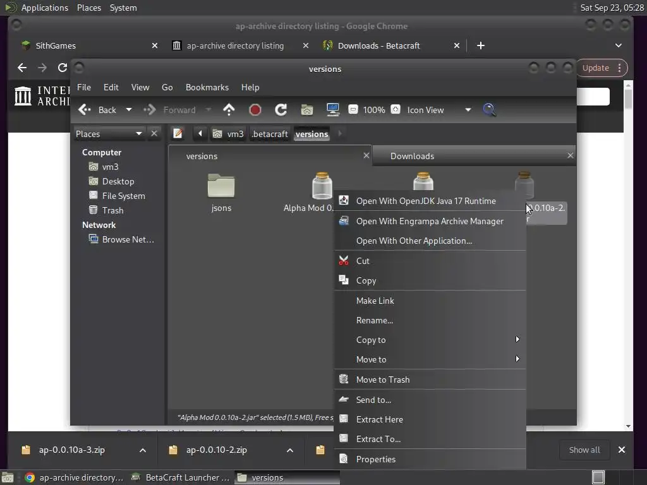
Task: Choose Open With Engrampa Archive Manager
Action: [x=430, y=221]
